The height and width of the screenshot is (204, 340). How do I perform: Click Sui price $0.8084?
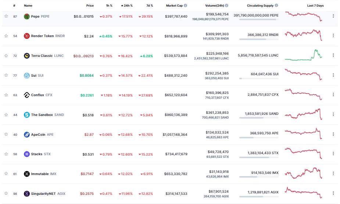pos(87,75)
